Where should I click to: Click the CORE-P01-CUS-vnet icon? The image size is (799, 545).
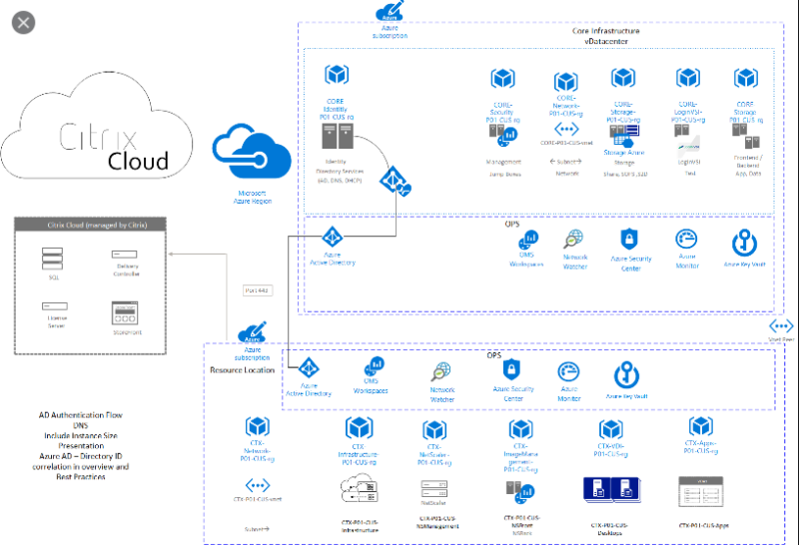coord(566,129)
